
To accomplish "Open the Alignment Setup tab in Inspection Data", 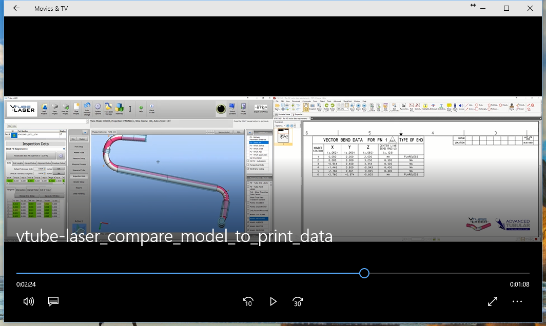I will click(44, 163).
